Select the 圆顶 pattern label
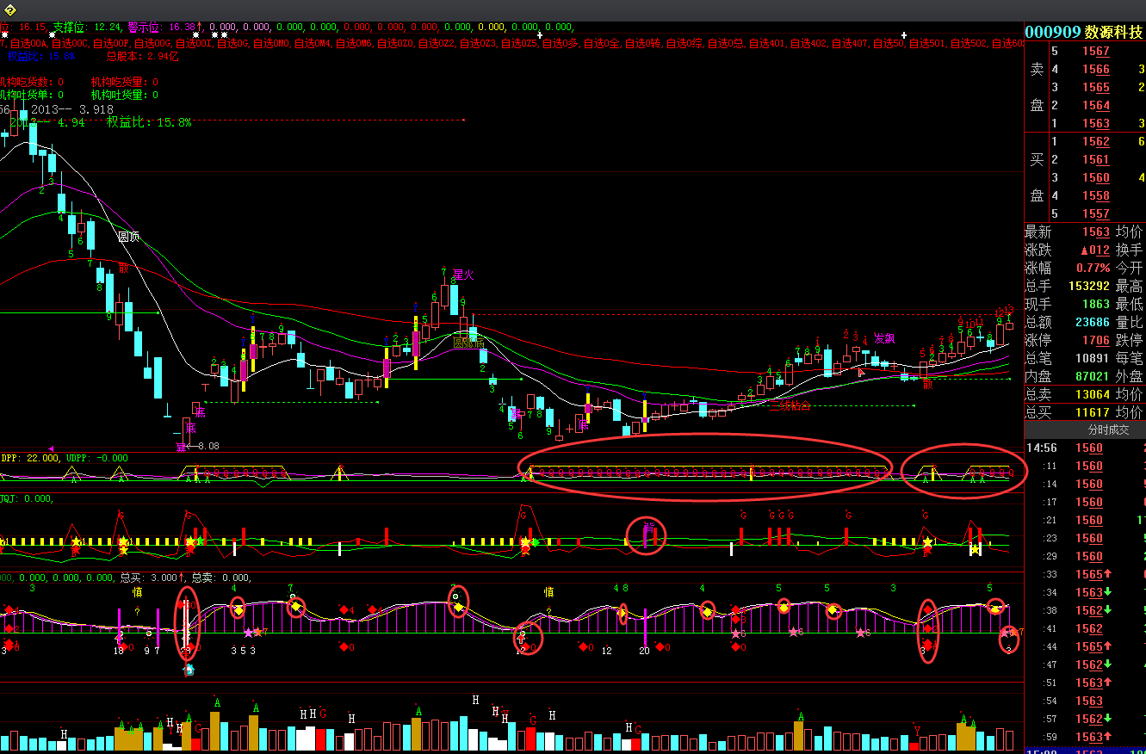 [128, 236]
